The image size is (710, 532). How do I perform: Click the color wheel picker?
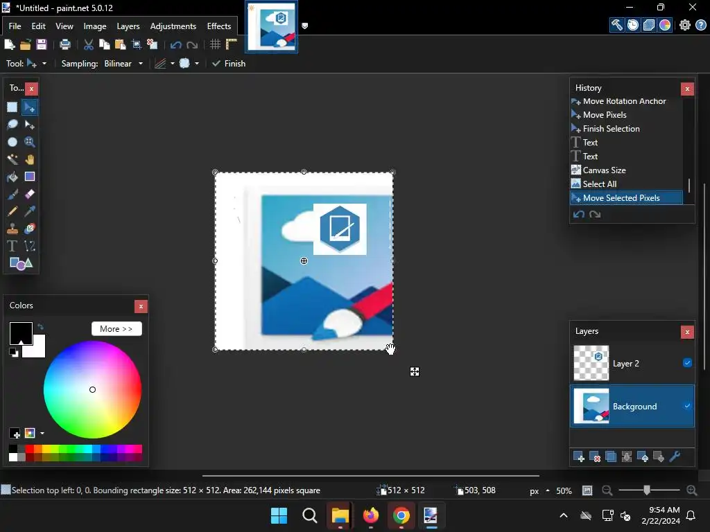point(92,389)
